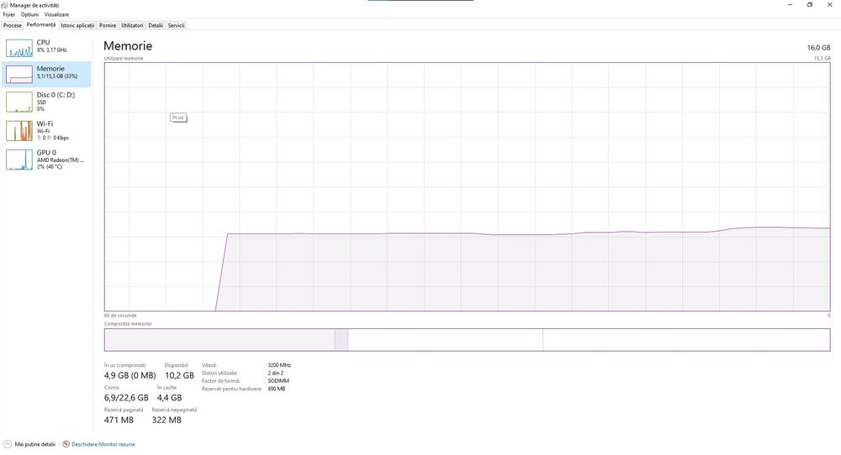Screen dimensions: 841x455
Task: Click the 4,4 GB cached value
Action: tap(170, 398)
